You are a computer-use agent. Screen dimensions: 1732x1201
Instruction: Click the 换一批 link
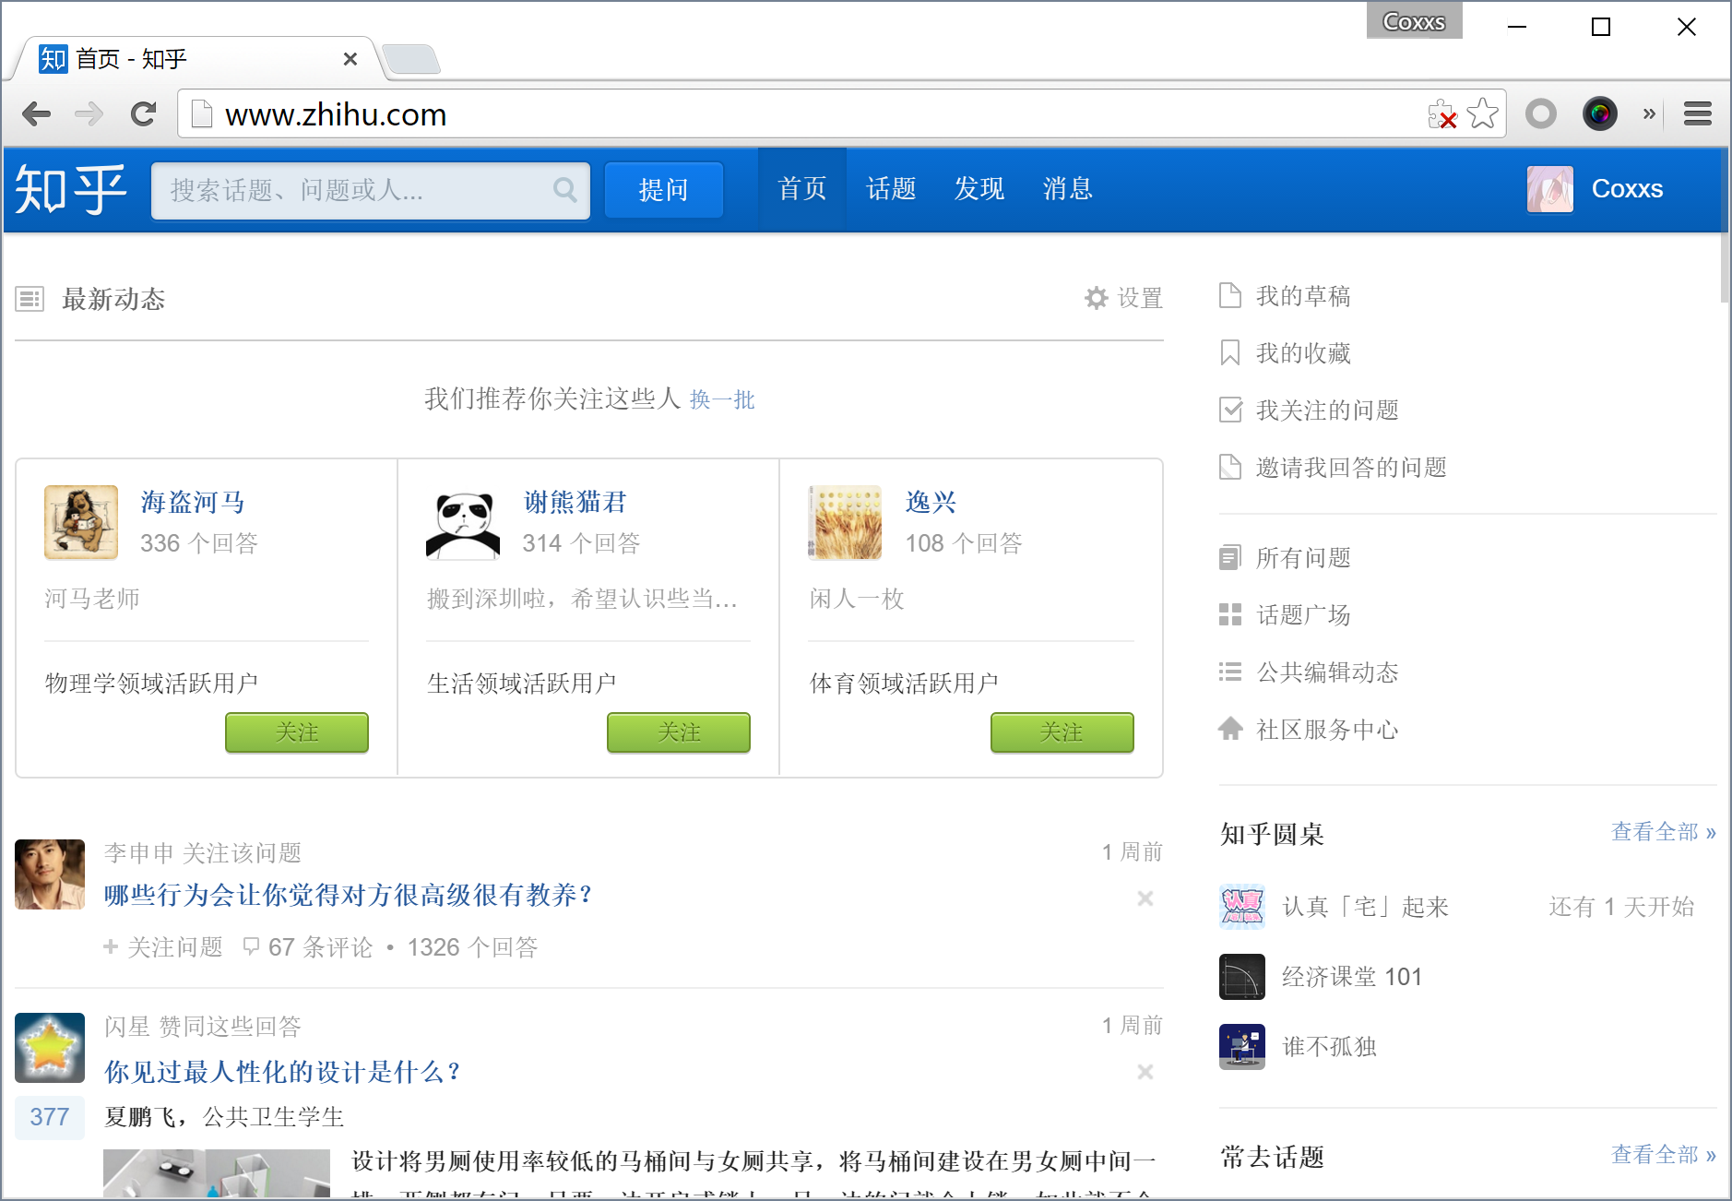click(722, 399)
